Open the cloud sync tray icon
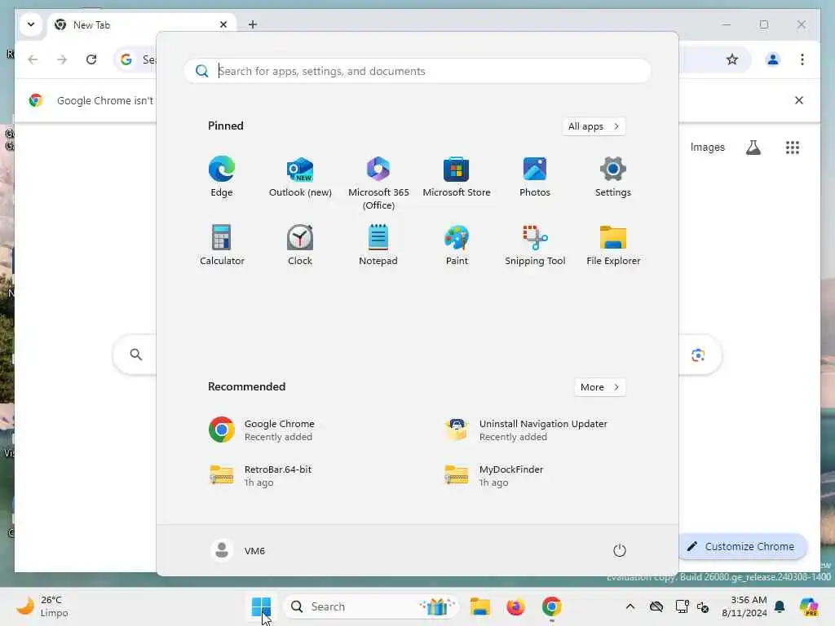This screenshot has width=835, height=626. tap(656, 606)
